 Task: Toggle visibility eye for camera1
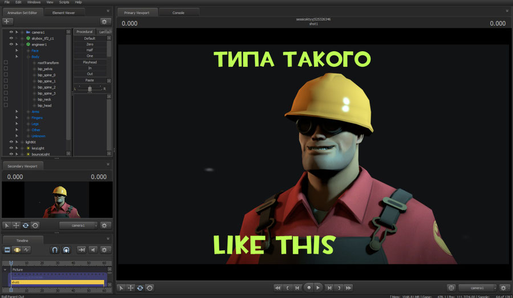[11, 32]
